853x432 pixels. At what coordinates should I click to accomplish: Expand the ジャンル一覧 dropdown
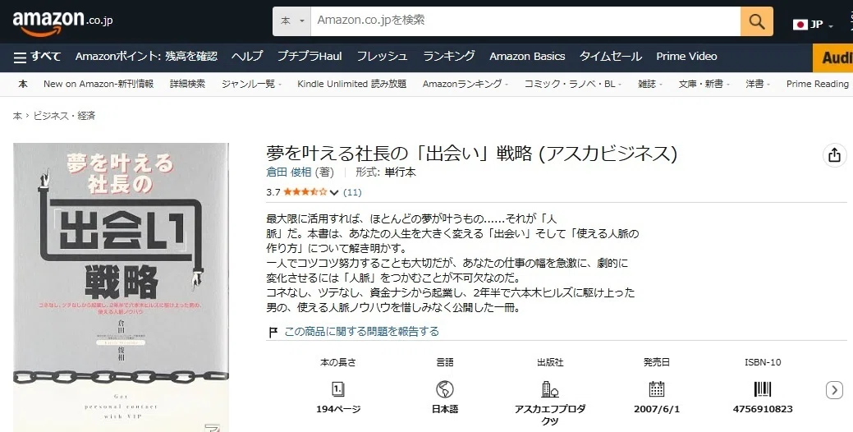pos(251,84)
